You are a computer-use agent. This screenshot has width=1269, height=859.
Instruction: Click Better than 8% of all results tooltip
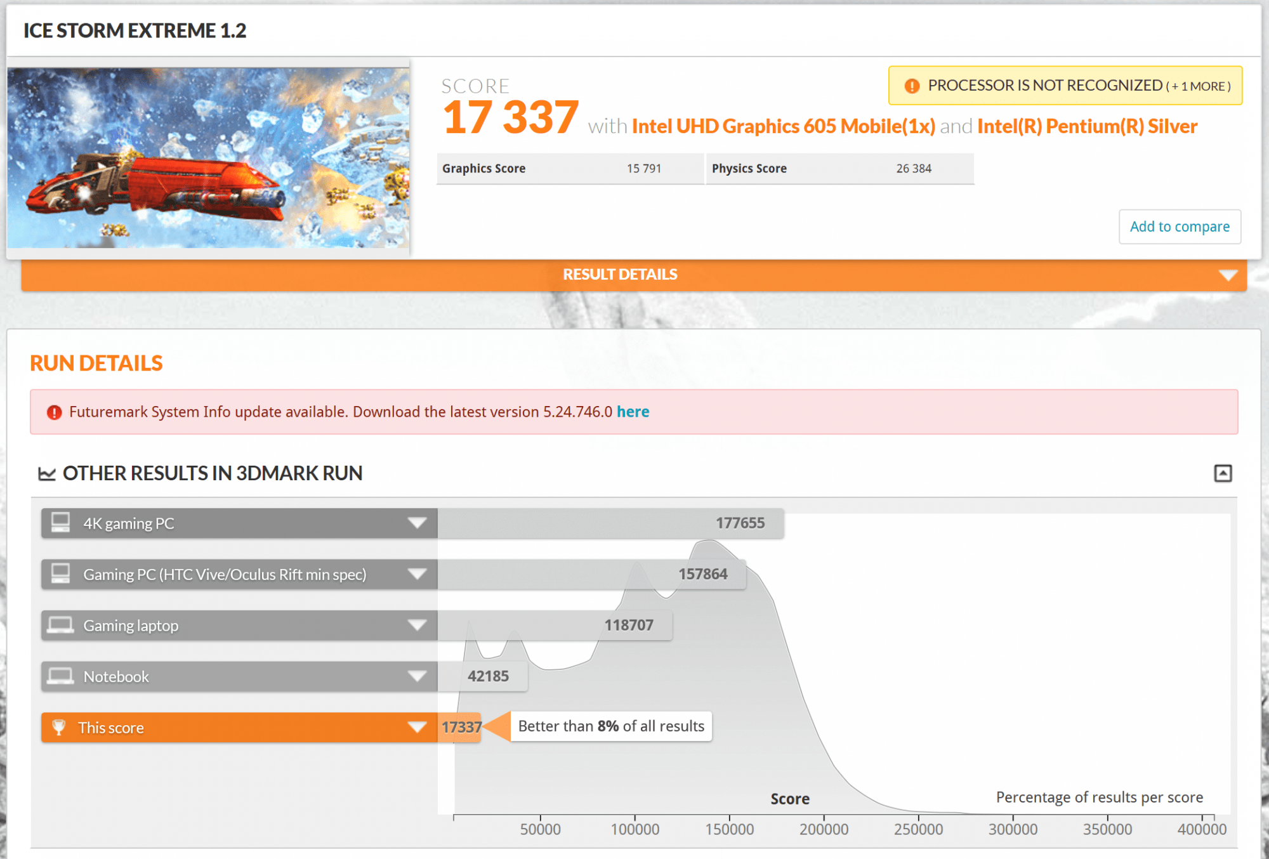click(x=611, y=726)
